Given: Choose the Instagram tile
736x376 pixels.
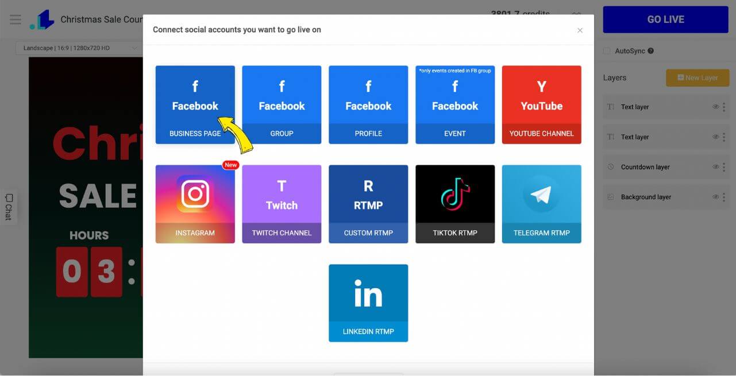Looking at the screenshot, I should coord(195,204).
